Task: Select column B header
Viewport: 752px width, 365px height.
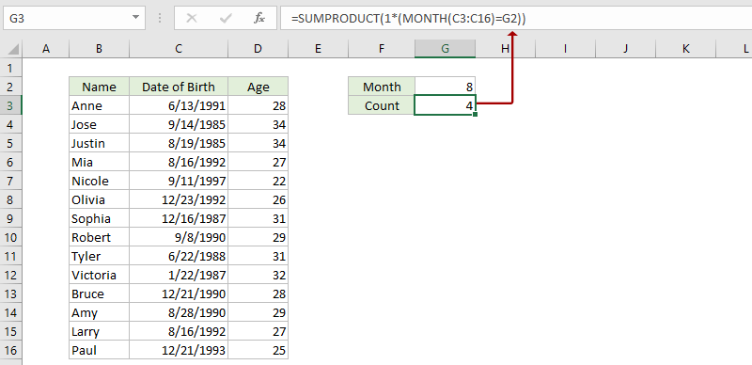Action: point(99,49)
